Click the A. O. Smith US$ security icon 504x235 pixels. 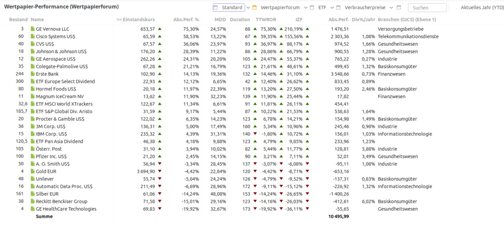click(32, 164)
